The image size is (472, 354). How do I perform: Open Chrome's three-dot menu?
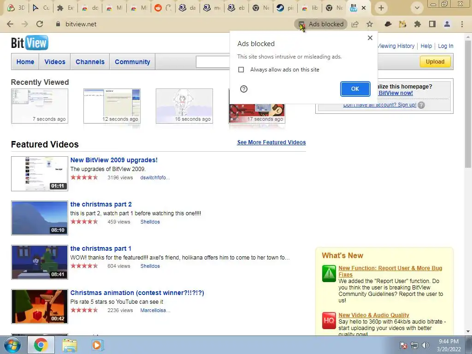(x=462, y=24)
